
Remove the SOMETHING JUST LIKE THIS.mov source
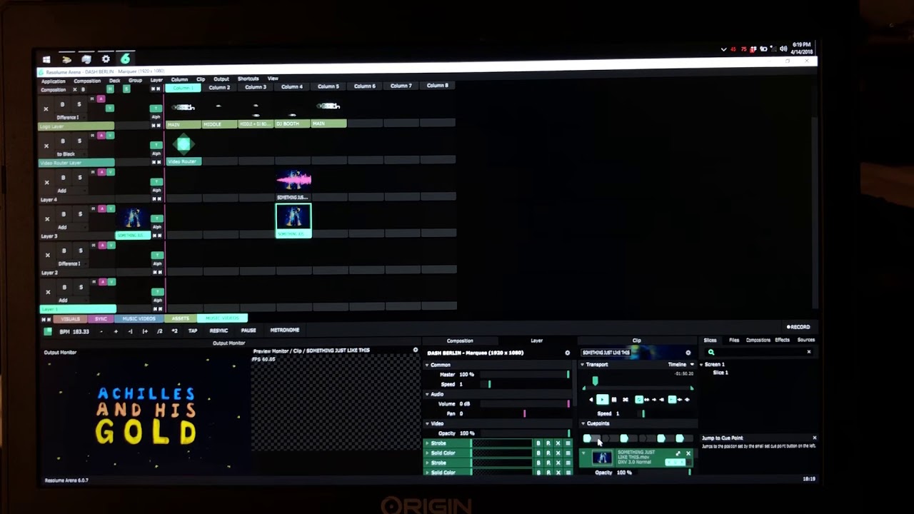pos(688,453)
